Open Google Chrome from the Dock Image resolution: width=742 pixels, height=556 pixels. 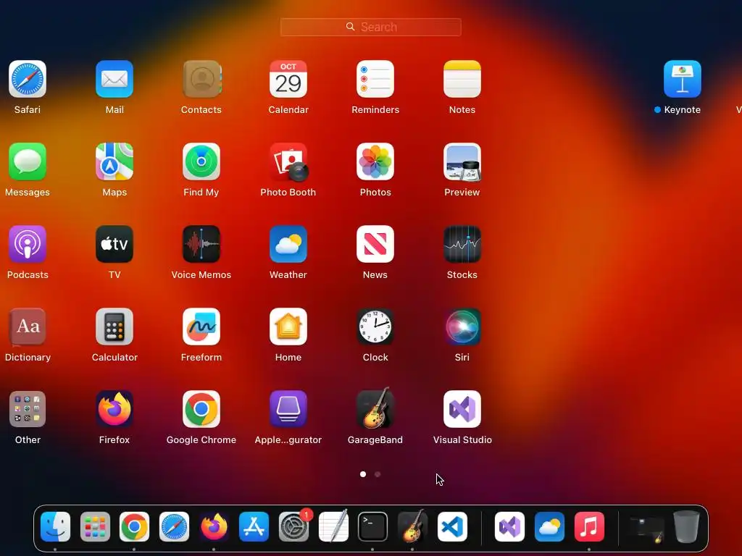tap(134, 527)
